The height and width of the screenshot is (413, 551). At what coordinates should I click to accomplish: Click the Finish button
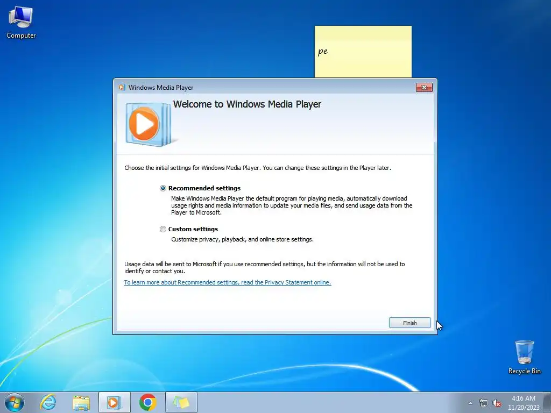tap(409, 323)
